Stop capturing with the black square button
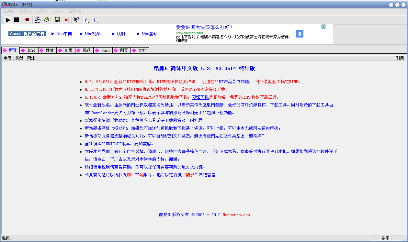Screen dimensions: 408x242 pos(17,20)
